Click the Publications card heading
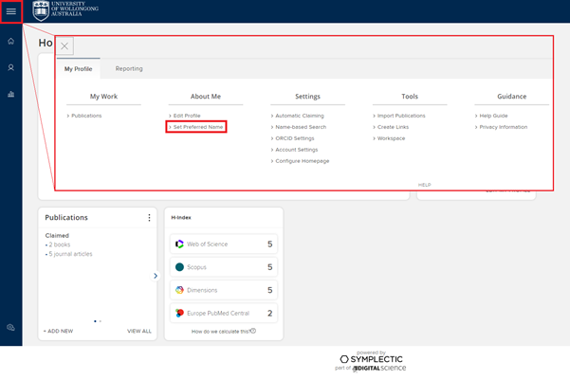Image resolution: width=570 pixels, height=380 pixels. 66,217
